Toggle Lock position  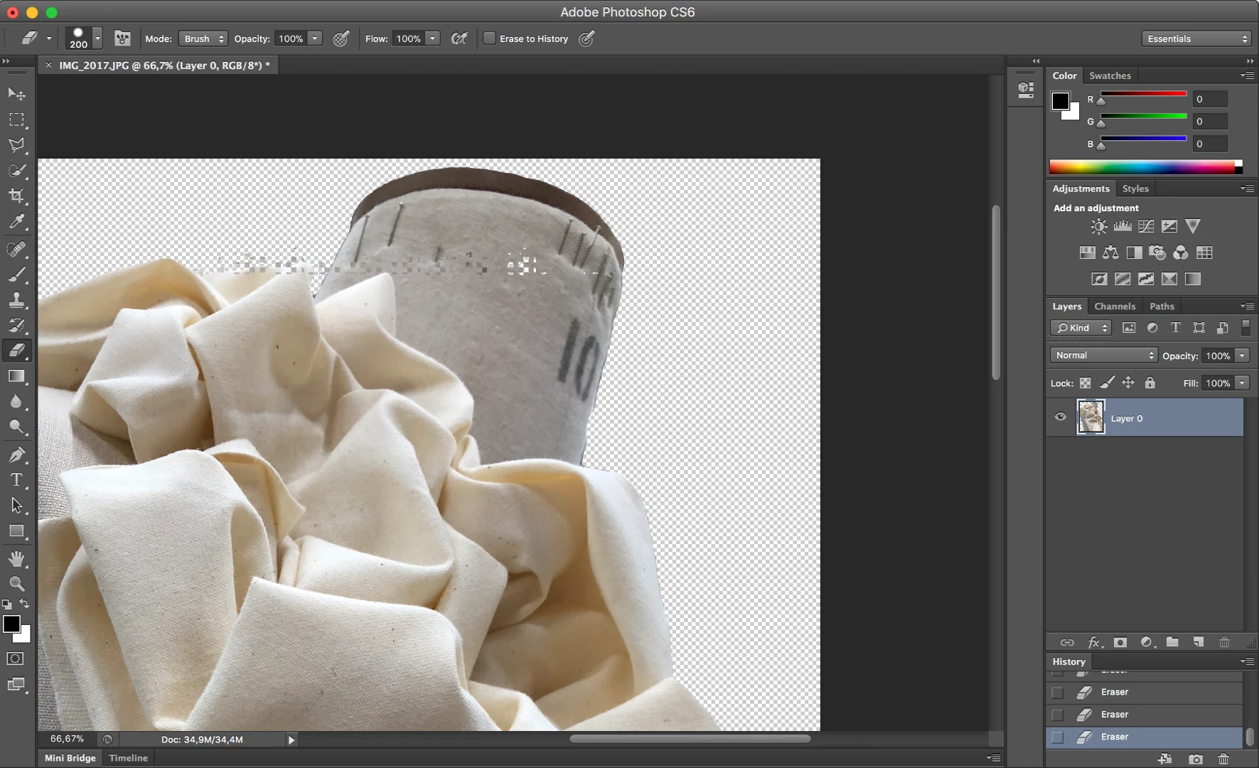1128,383
